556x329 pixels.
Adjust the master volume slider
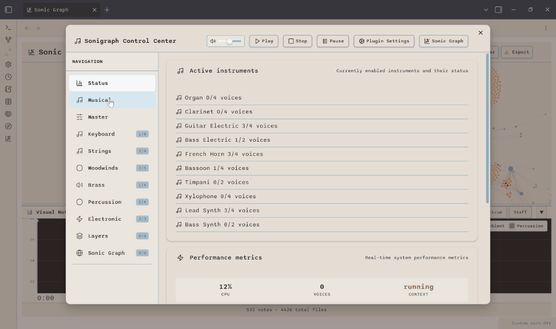point(230,41)
